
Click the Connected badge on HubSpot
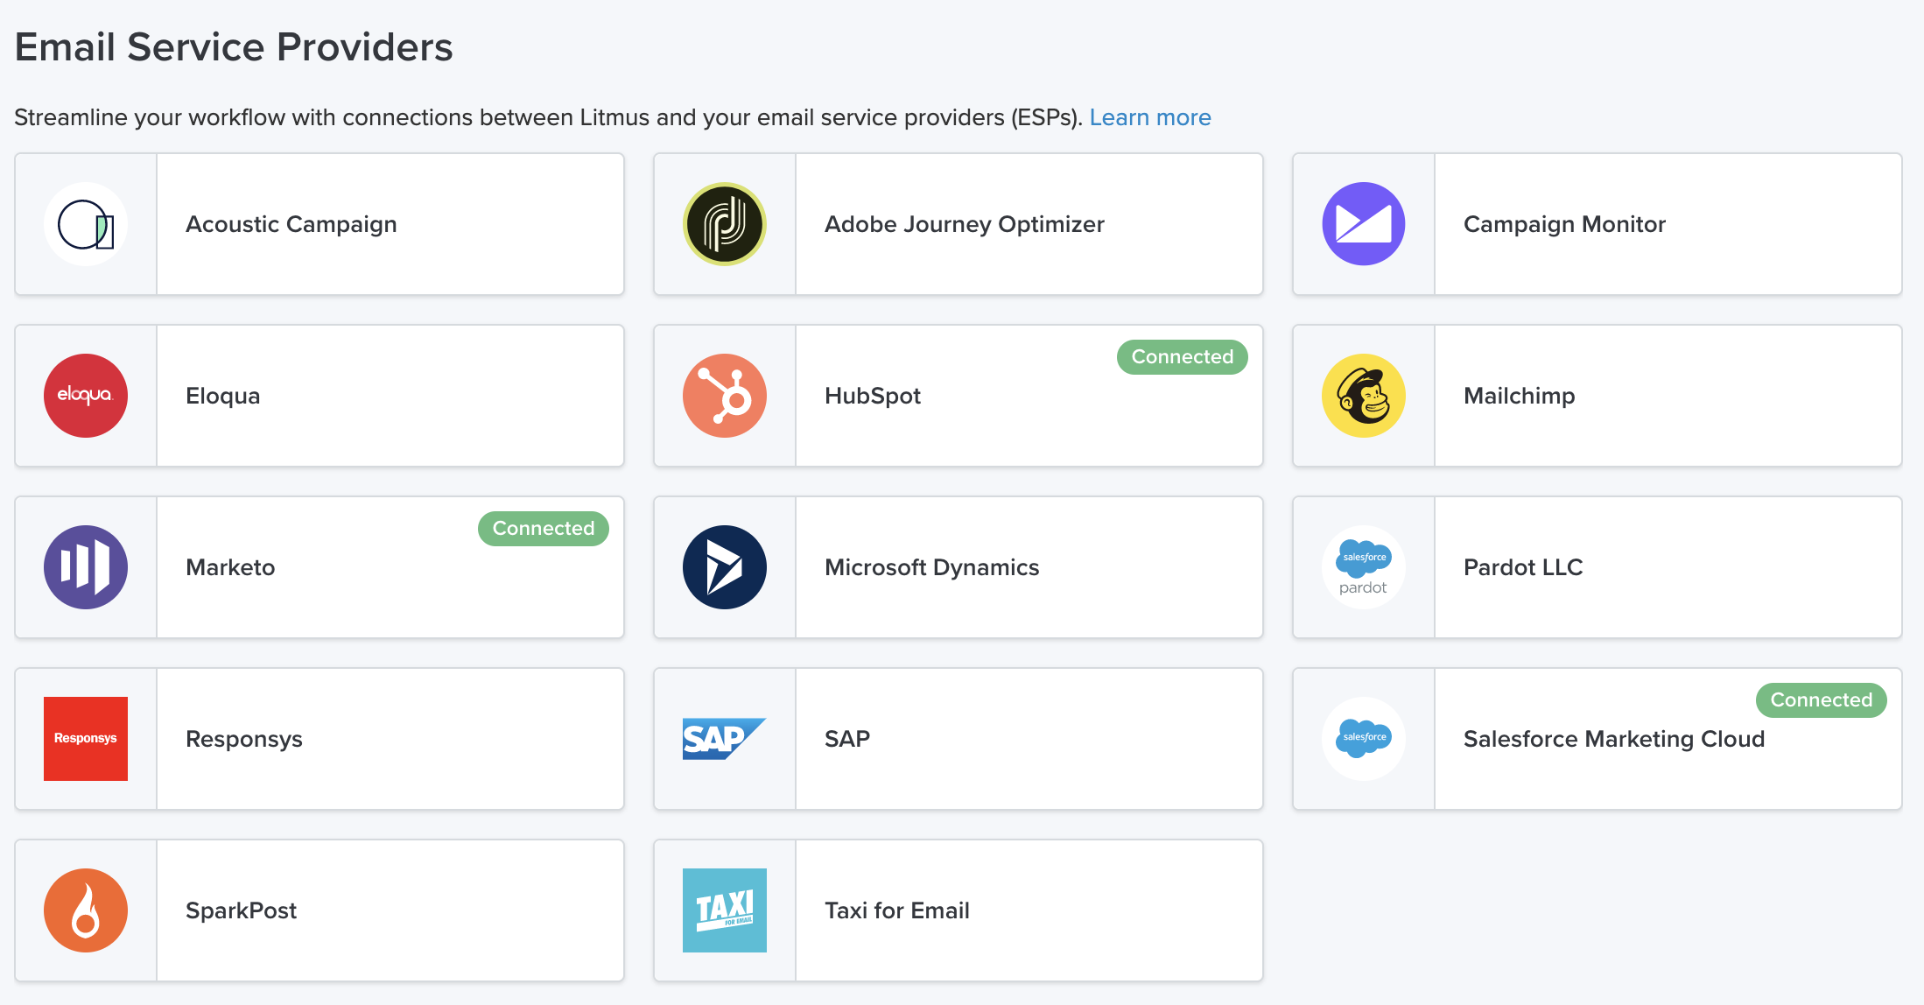coord(1182,357)
